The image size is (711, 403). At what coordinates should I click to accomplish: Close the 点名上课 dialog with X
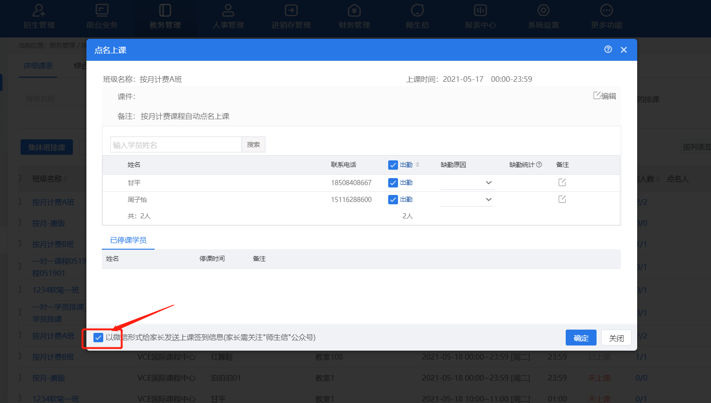pyautogui.click(x=624, y=50)
